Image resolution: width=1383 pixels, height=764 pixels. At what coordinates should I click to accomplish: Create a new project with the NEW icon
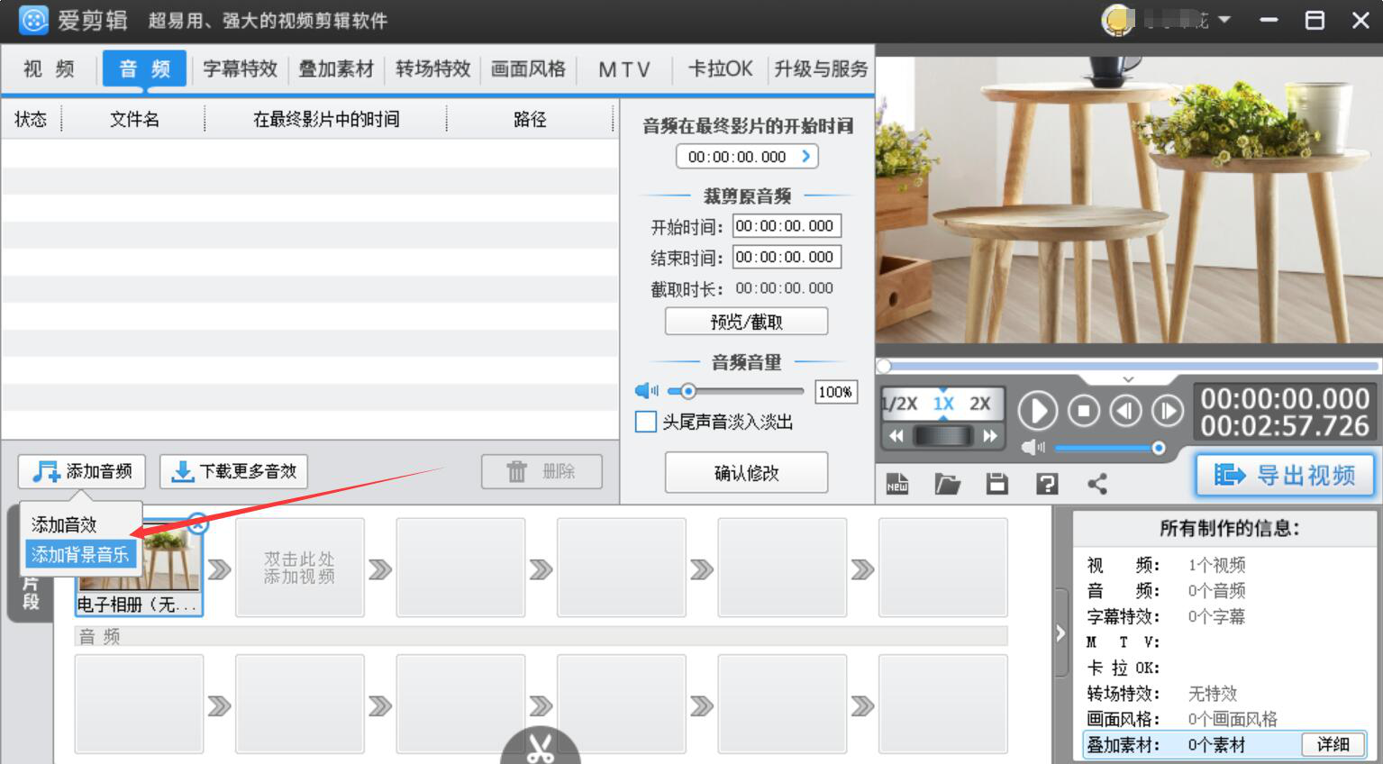(897, 484)
